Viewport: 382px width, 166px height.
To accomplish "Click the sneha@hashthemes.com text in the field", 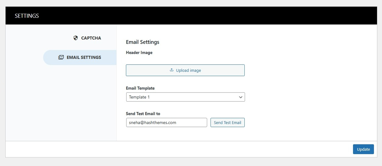I will 152,122.
